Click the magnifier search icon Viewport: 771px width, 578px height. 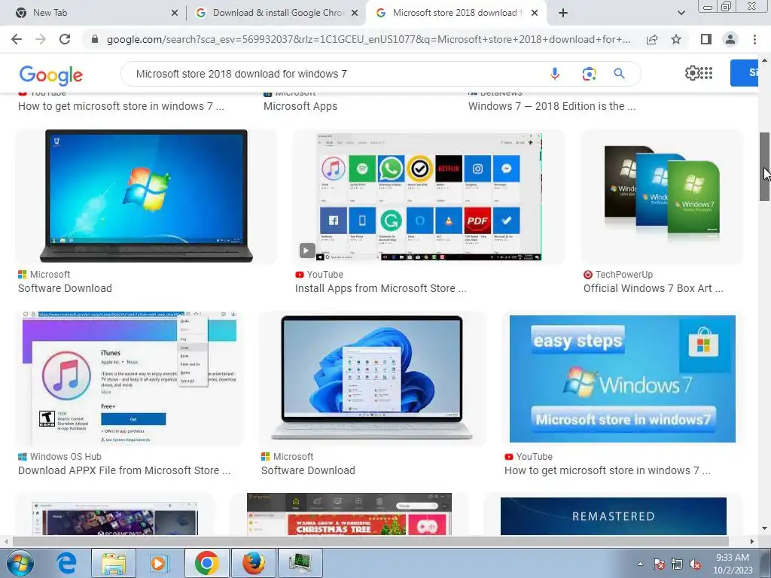pos(619,74)
